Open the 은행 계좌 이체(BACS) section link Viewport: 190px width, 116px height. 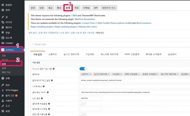tap(48, 33)
